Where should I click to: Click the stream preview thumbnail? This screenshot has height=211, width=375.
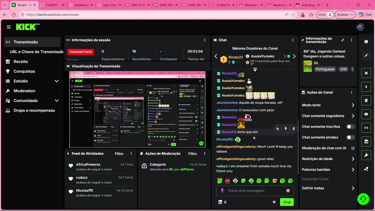click(137, 109)
